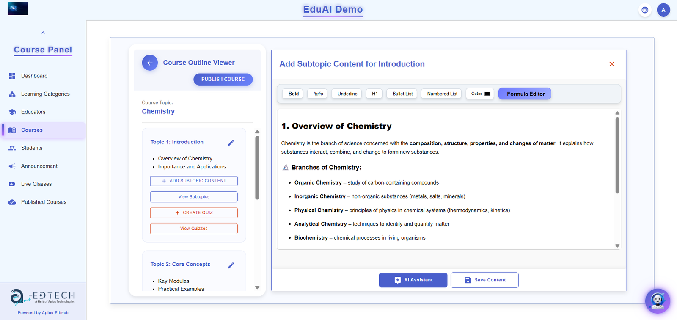
Task: Open the floating AI chatbot assistant
Action: coord(657,301)
